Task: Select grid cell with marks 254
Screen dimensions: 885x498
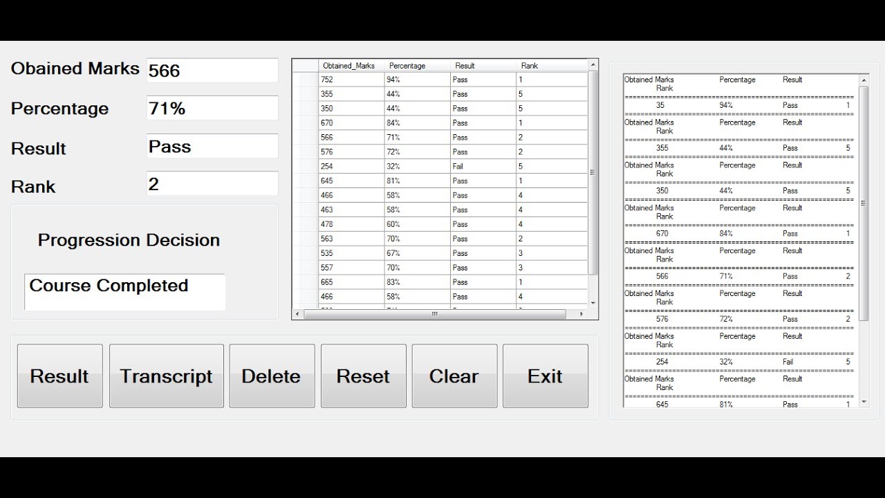Action: (351, 167)
